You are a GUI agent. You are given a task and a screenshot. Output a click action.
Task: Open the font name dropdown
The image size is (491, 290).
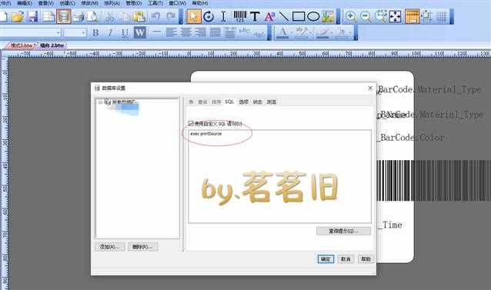click(x=58, y=32)
